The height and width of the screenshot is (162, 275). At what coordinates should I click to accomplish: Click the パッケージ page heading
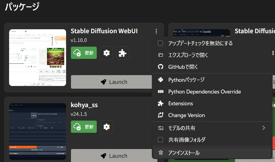click(x=22, y=7)
